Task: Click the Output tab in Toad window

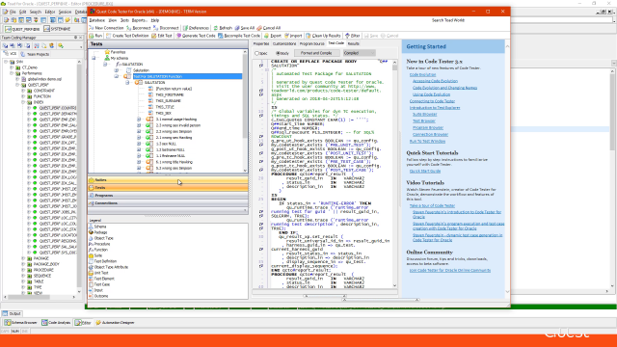Action: click(x=12, y=313)
